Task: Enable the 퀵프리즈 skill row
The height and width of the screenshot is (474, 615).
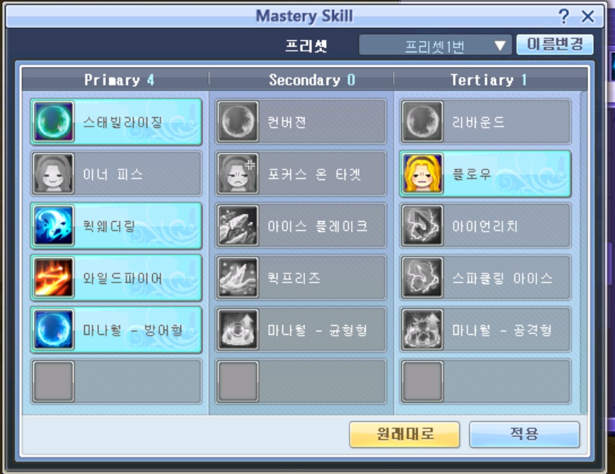Action: (x=301, y=278)
